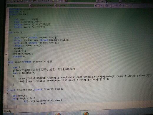Click the 'int main()' line
153x115 pixels.
15,32
